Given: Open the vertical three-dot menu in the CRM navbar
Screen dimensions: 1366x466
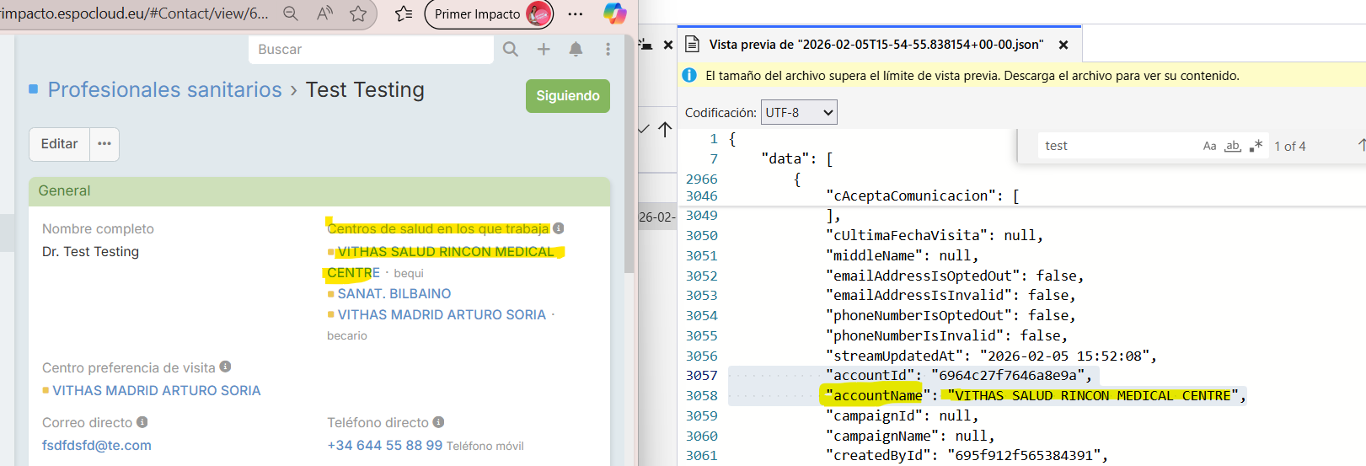Looking at the screenshot, I should (x=608, y=50).
